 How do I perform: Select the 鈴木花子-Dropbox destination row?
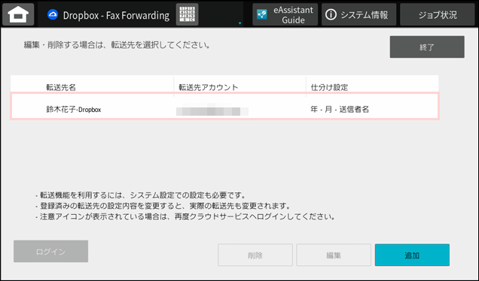coord(225,106)
